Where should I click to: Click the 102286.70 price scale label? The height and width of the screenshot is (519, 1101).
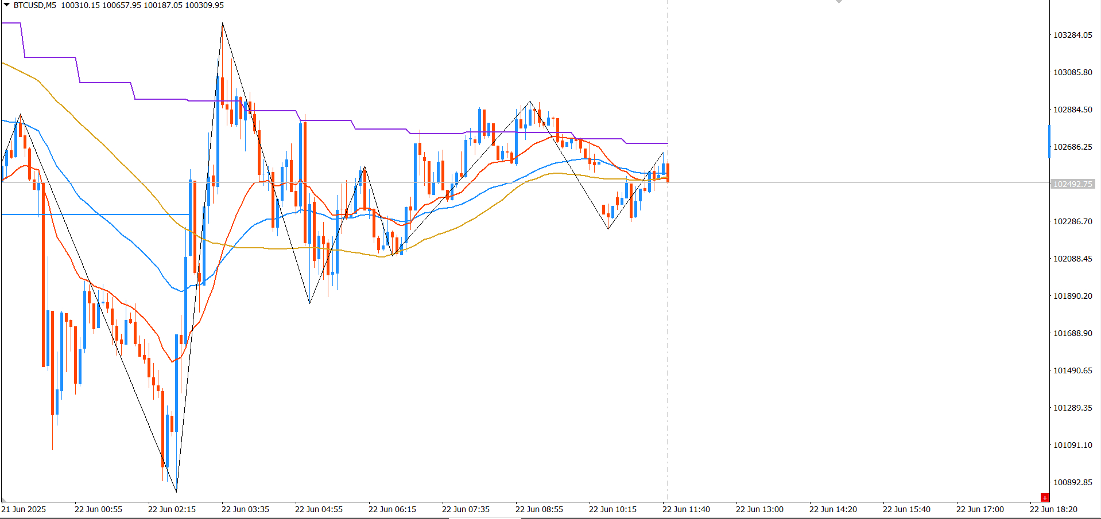[1072, 221]
